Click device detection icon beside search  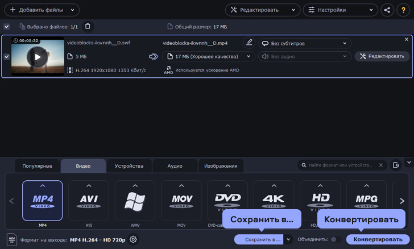click(x=396, y=165)
